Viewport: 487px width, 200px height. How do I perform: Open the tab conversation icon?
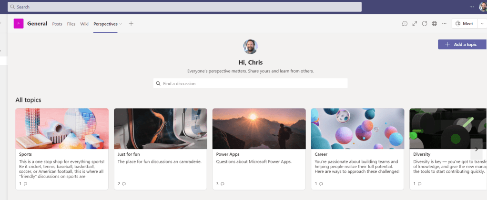tap(405, 24)
